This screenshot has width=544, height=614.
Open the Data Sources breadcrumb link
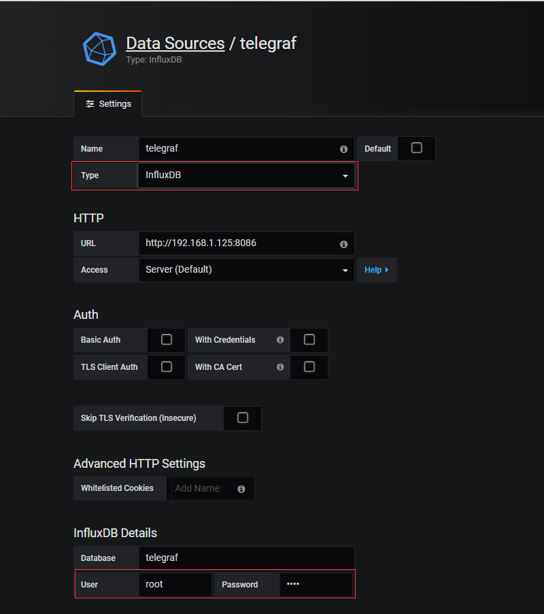coord(175,43)
